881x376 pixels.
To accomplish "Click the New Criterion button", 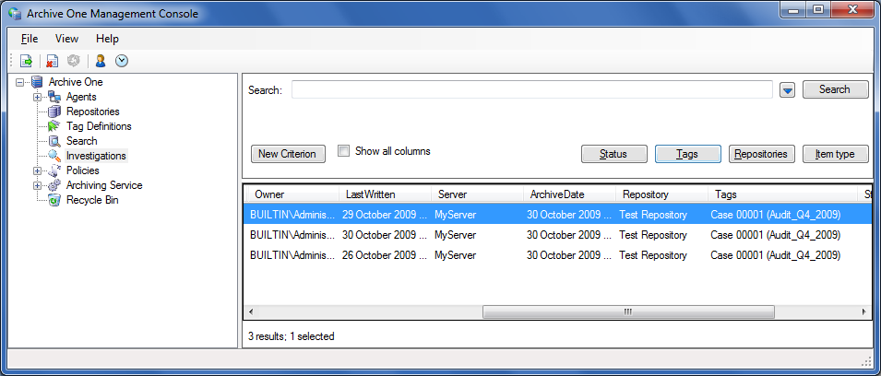I will (288, 154).
